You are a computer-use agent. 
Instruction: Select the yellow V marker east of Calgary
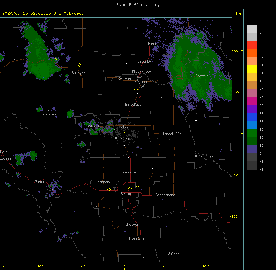click(137, 187)
